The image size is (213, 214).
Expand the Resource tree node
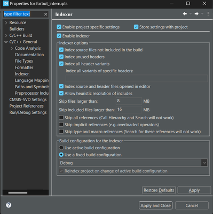point(6,22)
